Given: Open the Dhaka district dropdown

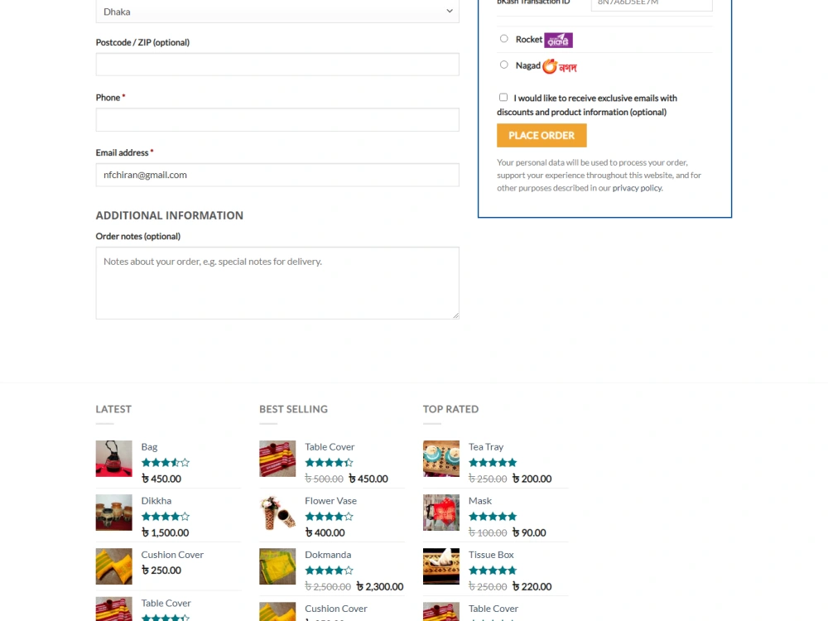Looking at the screenshot, I should click(x=277, y=12).
